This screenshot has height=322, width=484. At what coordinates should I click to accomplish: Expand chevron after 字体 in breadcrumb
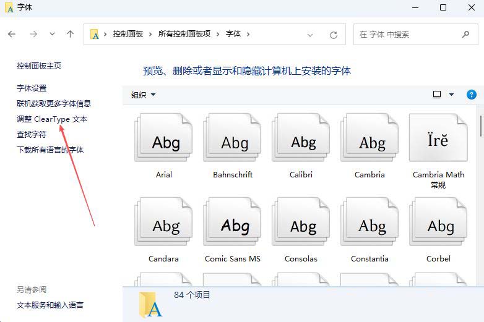click(248, 34)
